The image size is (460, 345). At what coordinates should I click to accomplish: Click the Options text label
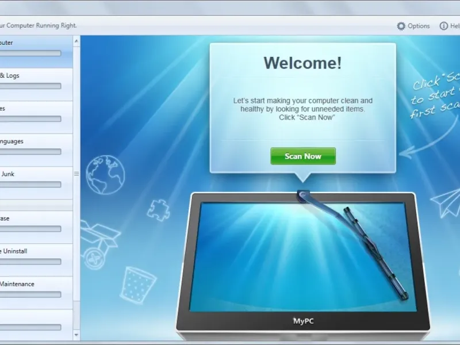click(x=419, y=26)
